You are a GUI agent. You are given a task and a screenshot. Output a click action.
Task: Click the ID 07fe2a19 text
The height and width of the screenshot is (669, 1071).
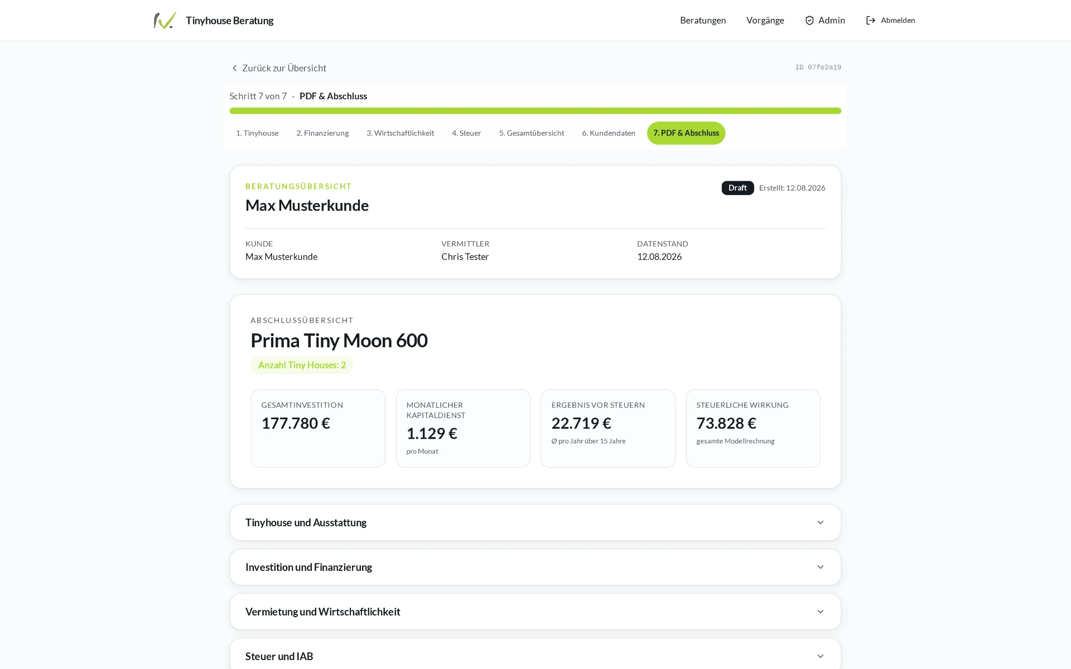818,67
